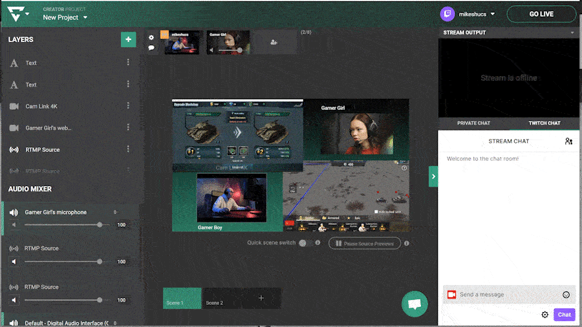Select the Scene 1 tab
The width and height of the screenshot is (582, 327).
tap(182, 298)
